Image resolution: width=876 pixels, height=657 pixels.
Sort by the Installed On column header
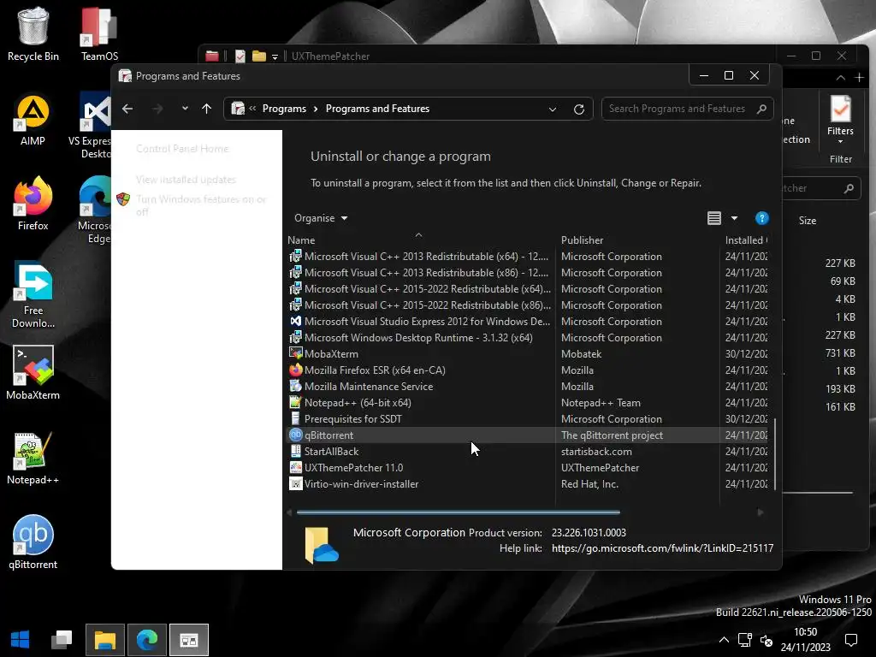pos(746,240)
